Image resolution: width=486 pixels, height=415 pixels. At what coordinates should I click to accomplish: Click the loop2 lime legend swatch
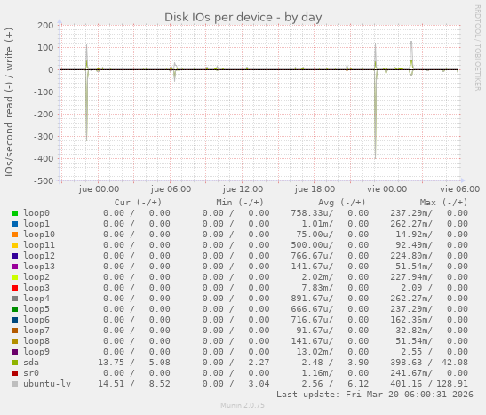click(x=15, y=277)
